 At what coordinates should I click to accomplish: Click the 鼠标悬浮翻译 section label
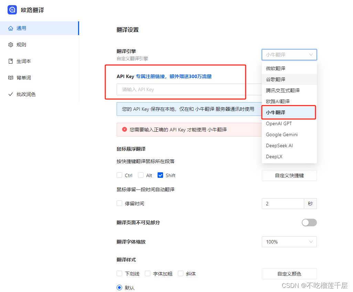(x=131, y=149)
